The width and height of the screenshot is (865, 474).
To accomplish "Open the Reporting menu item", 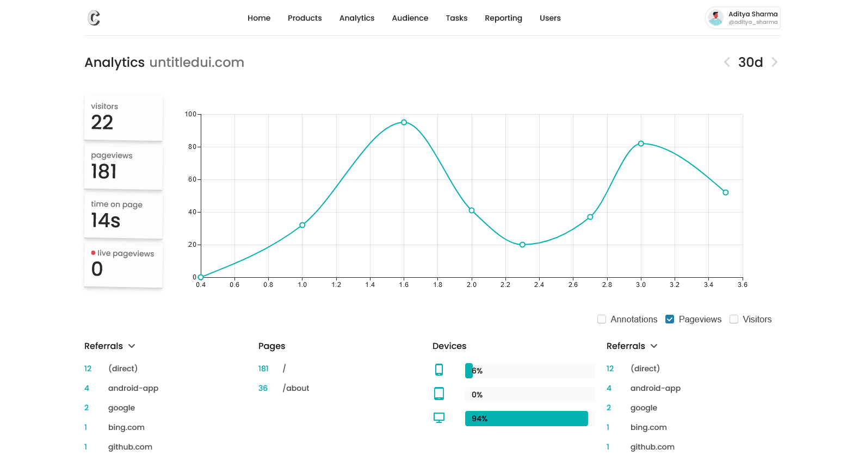I will click(503, 18).
